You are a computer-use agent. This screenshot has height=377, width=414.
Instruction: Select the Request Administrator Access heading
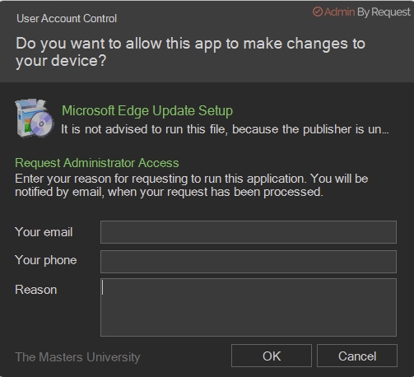pyautogui.click(x=97, y=163)
